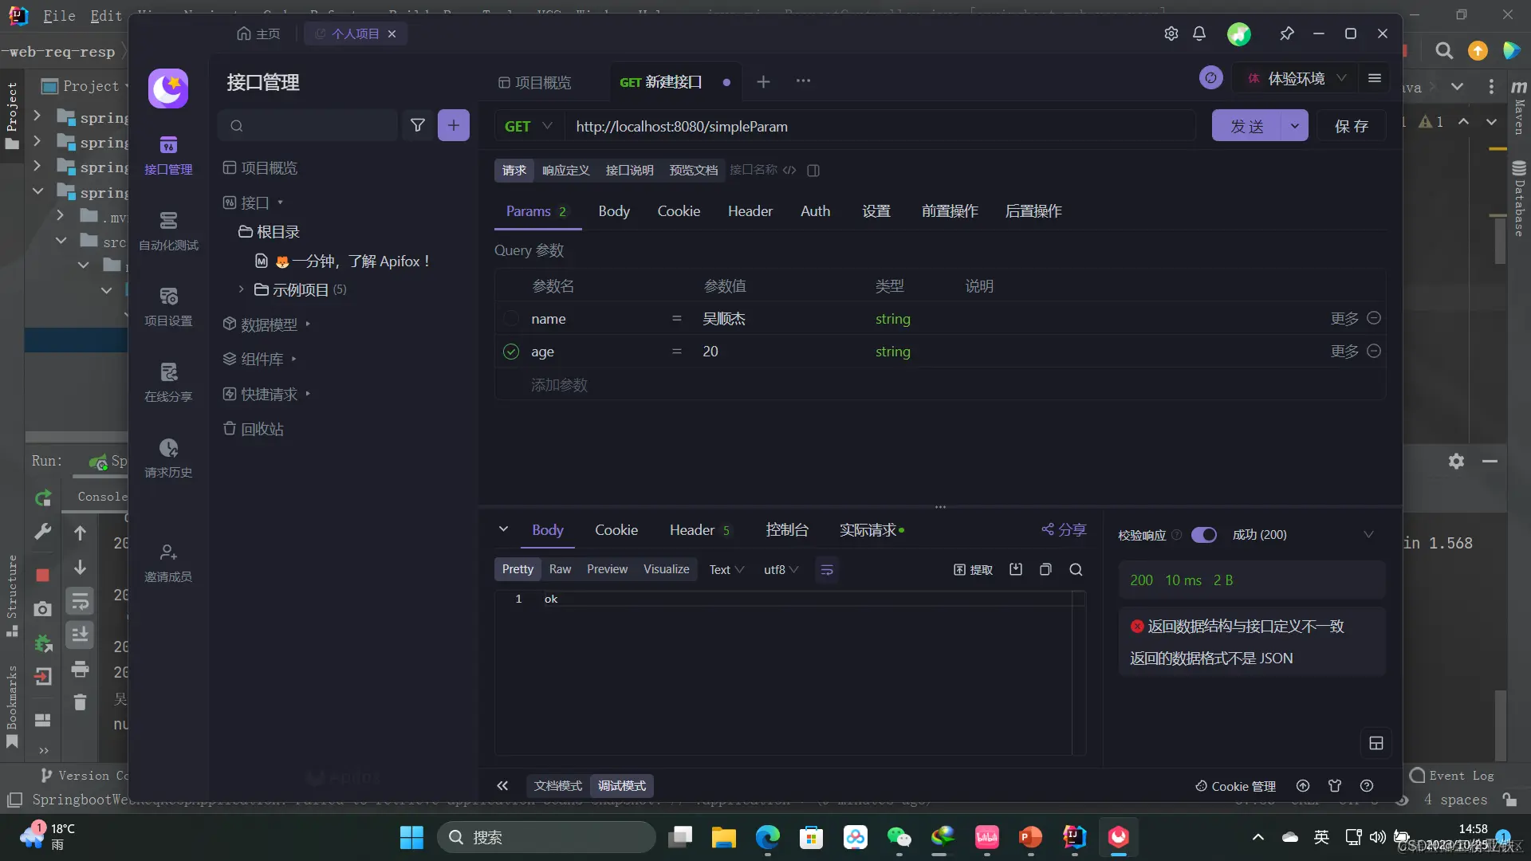Enable the name parameter checkbox
This screenshot has width=1531, height=861.
click(x=511, y=319)
